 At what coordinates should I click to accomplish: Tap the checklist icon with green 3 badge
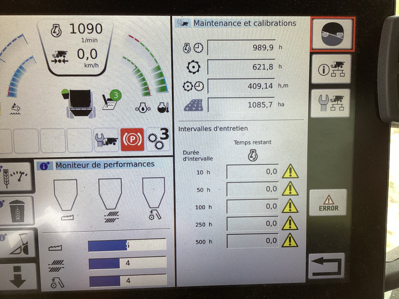(x=111, y=100)
